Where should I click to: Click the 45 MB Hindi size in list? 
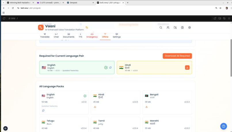(96, 102)
